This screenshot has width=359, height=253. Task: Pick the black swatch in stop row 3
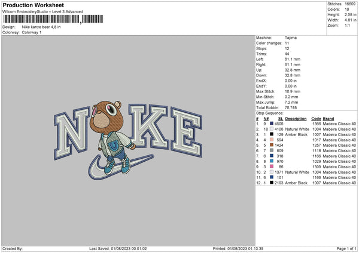pyautogui.click(x=272, y=134)
